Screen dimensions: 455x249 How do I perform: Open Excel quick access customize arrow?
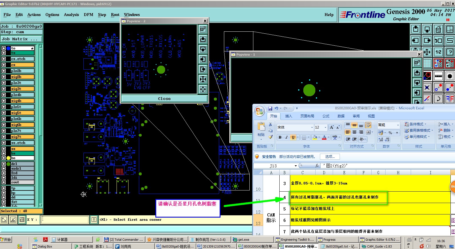pos(297,108)
